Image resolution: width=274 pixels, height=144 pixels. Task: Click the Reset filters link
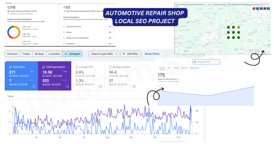pos(152,54)
